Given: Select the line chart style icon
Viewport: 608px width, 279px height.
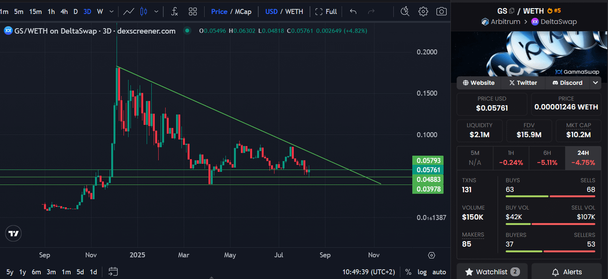Looking at the screenshot, I should [x=129, y=11].
